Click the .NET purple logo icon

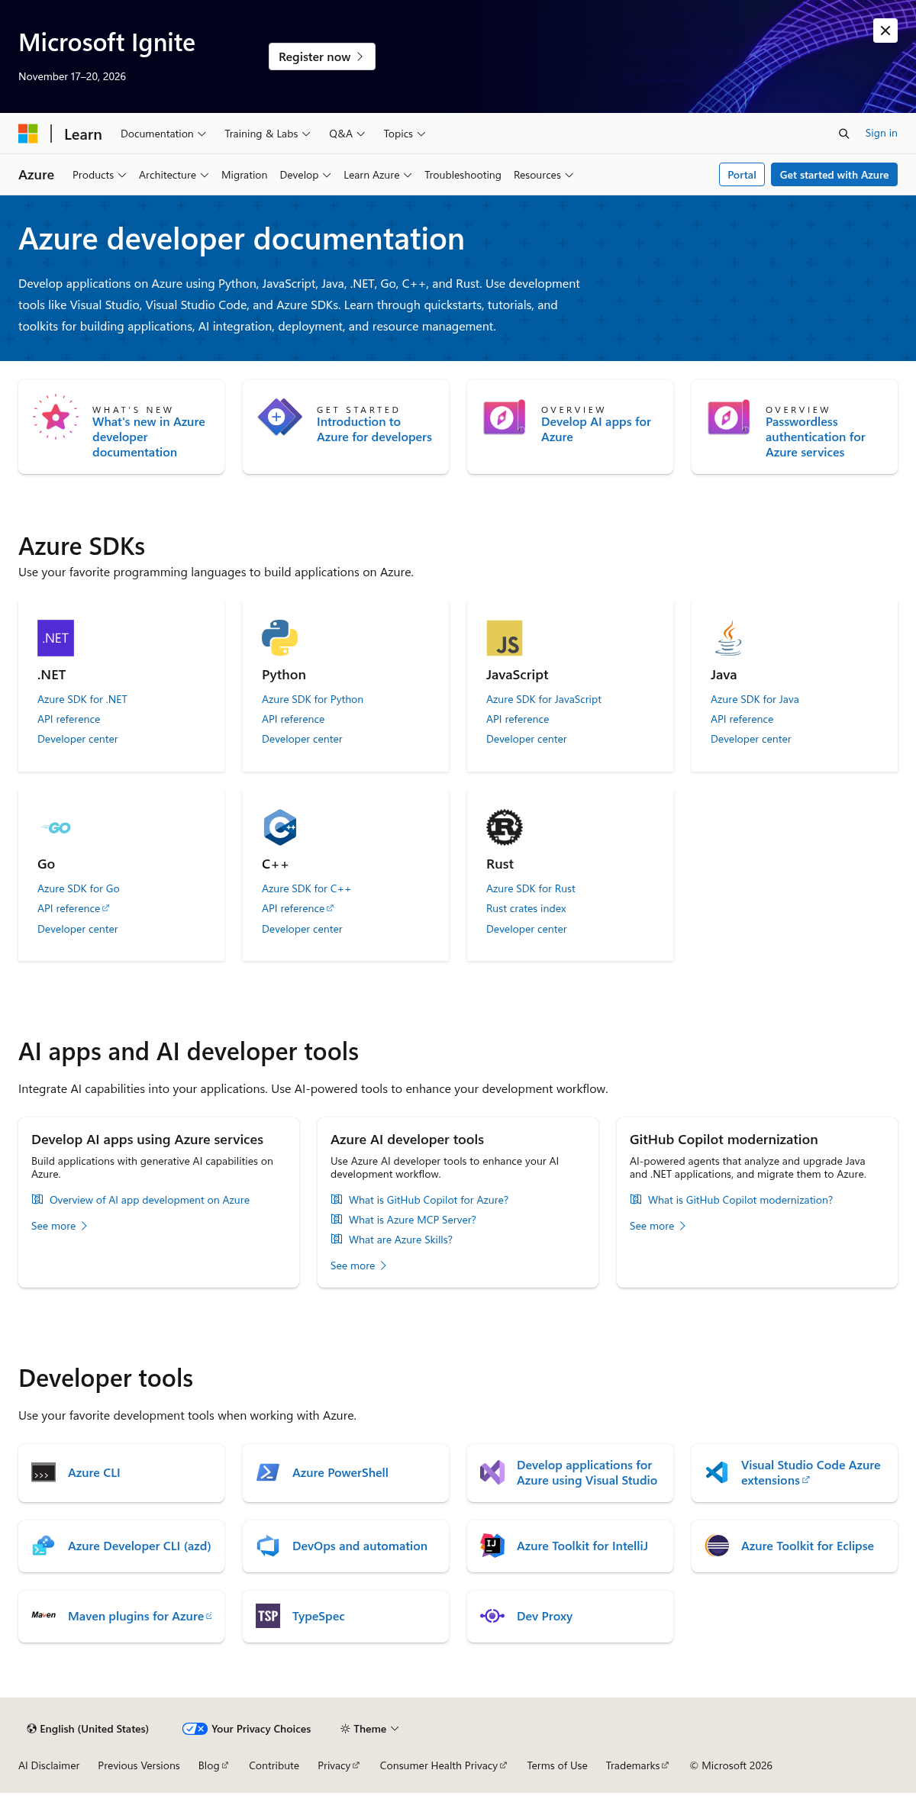point(56,638)
